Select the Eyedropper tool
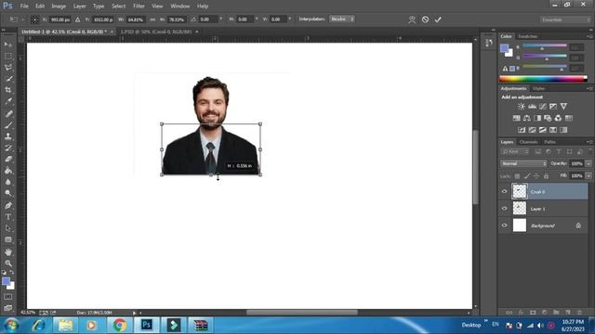Image resolution: width=595 pixels, height=334 pixels. [x=8, y=101]
